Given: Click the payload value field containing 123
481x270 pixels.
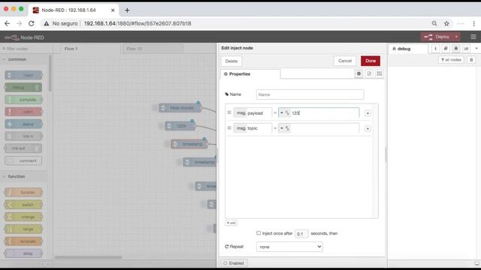Looking at the screenshot, I should click(325, 113).
